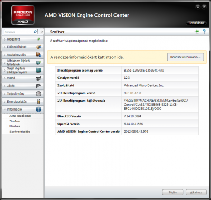This screenshot has height=200, width=211.
Task: Click the AMD VISION Engine Control Center verzió label
Action: [89, 131]
